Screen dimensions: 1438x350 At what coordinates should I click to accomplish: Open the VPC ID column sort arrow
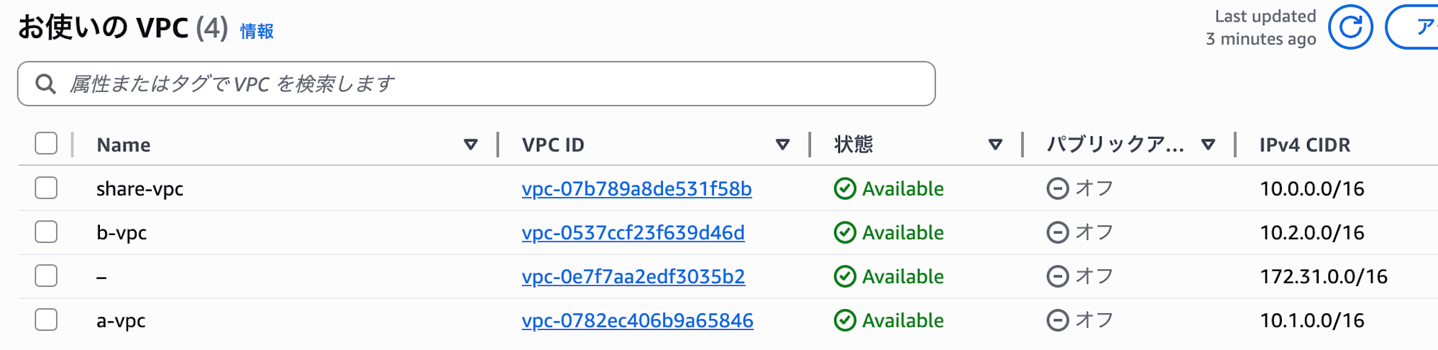point(783,144)
